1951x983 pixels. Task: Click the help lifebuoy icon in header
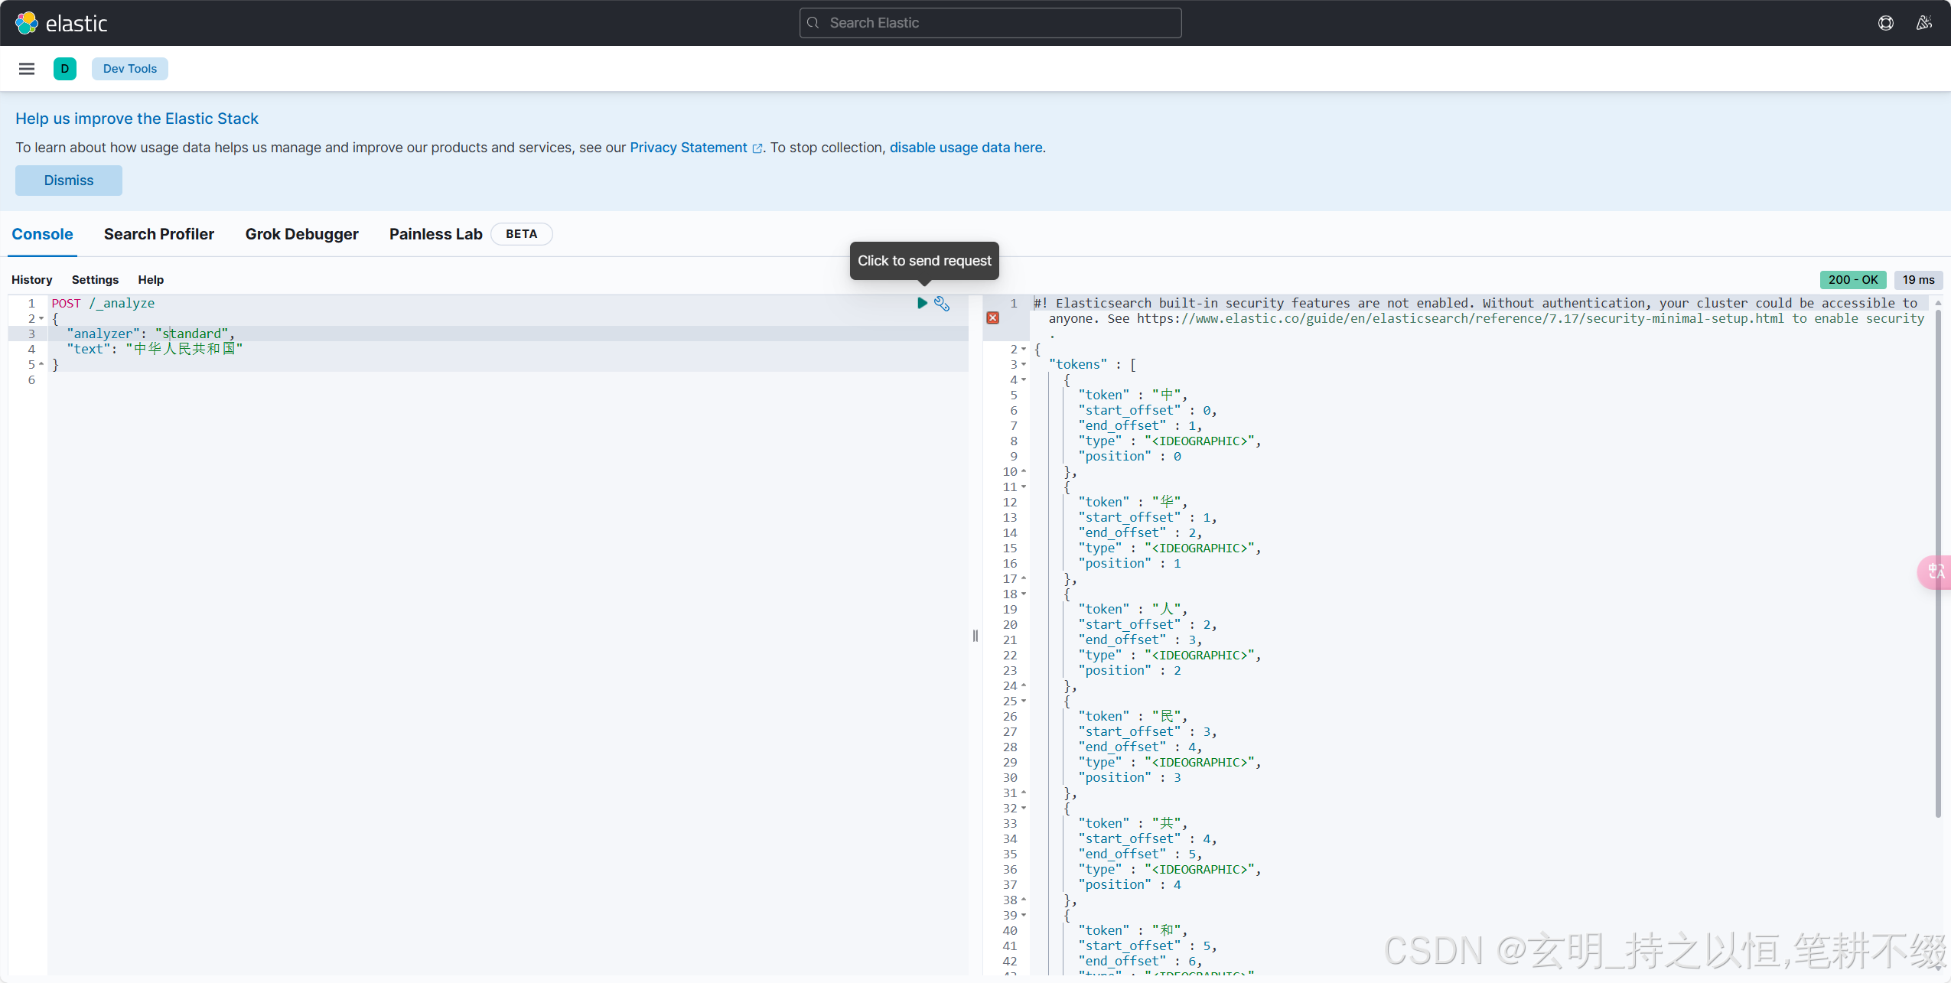pos(1885,22)
